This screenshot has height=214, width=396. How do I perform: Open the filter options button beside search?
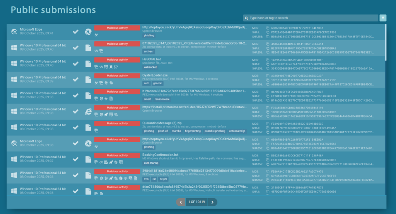(x=382, y=18)
